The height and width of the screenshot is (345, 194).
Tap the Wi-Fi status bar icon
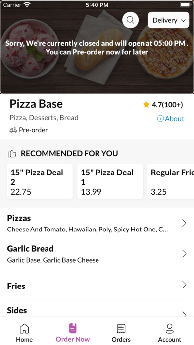pyautogui.click(x=27, y=5)
